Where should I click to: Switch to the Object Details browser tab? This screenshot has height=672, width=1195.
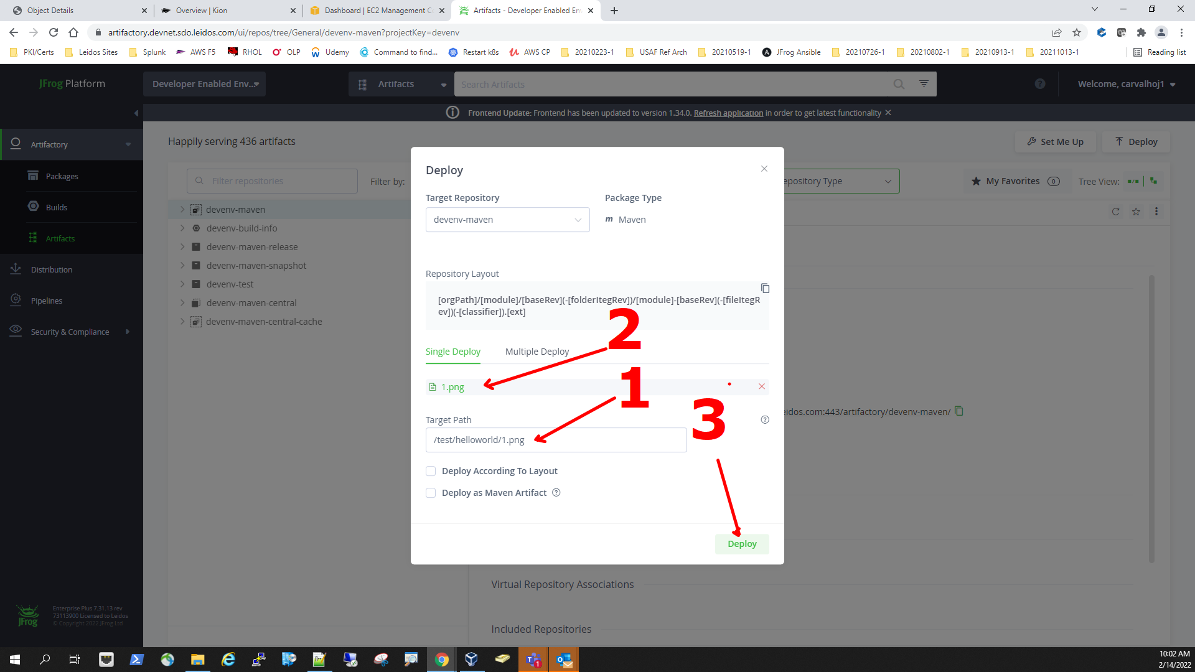click(x=80, y=11)
